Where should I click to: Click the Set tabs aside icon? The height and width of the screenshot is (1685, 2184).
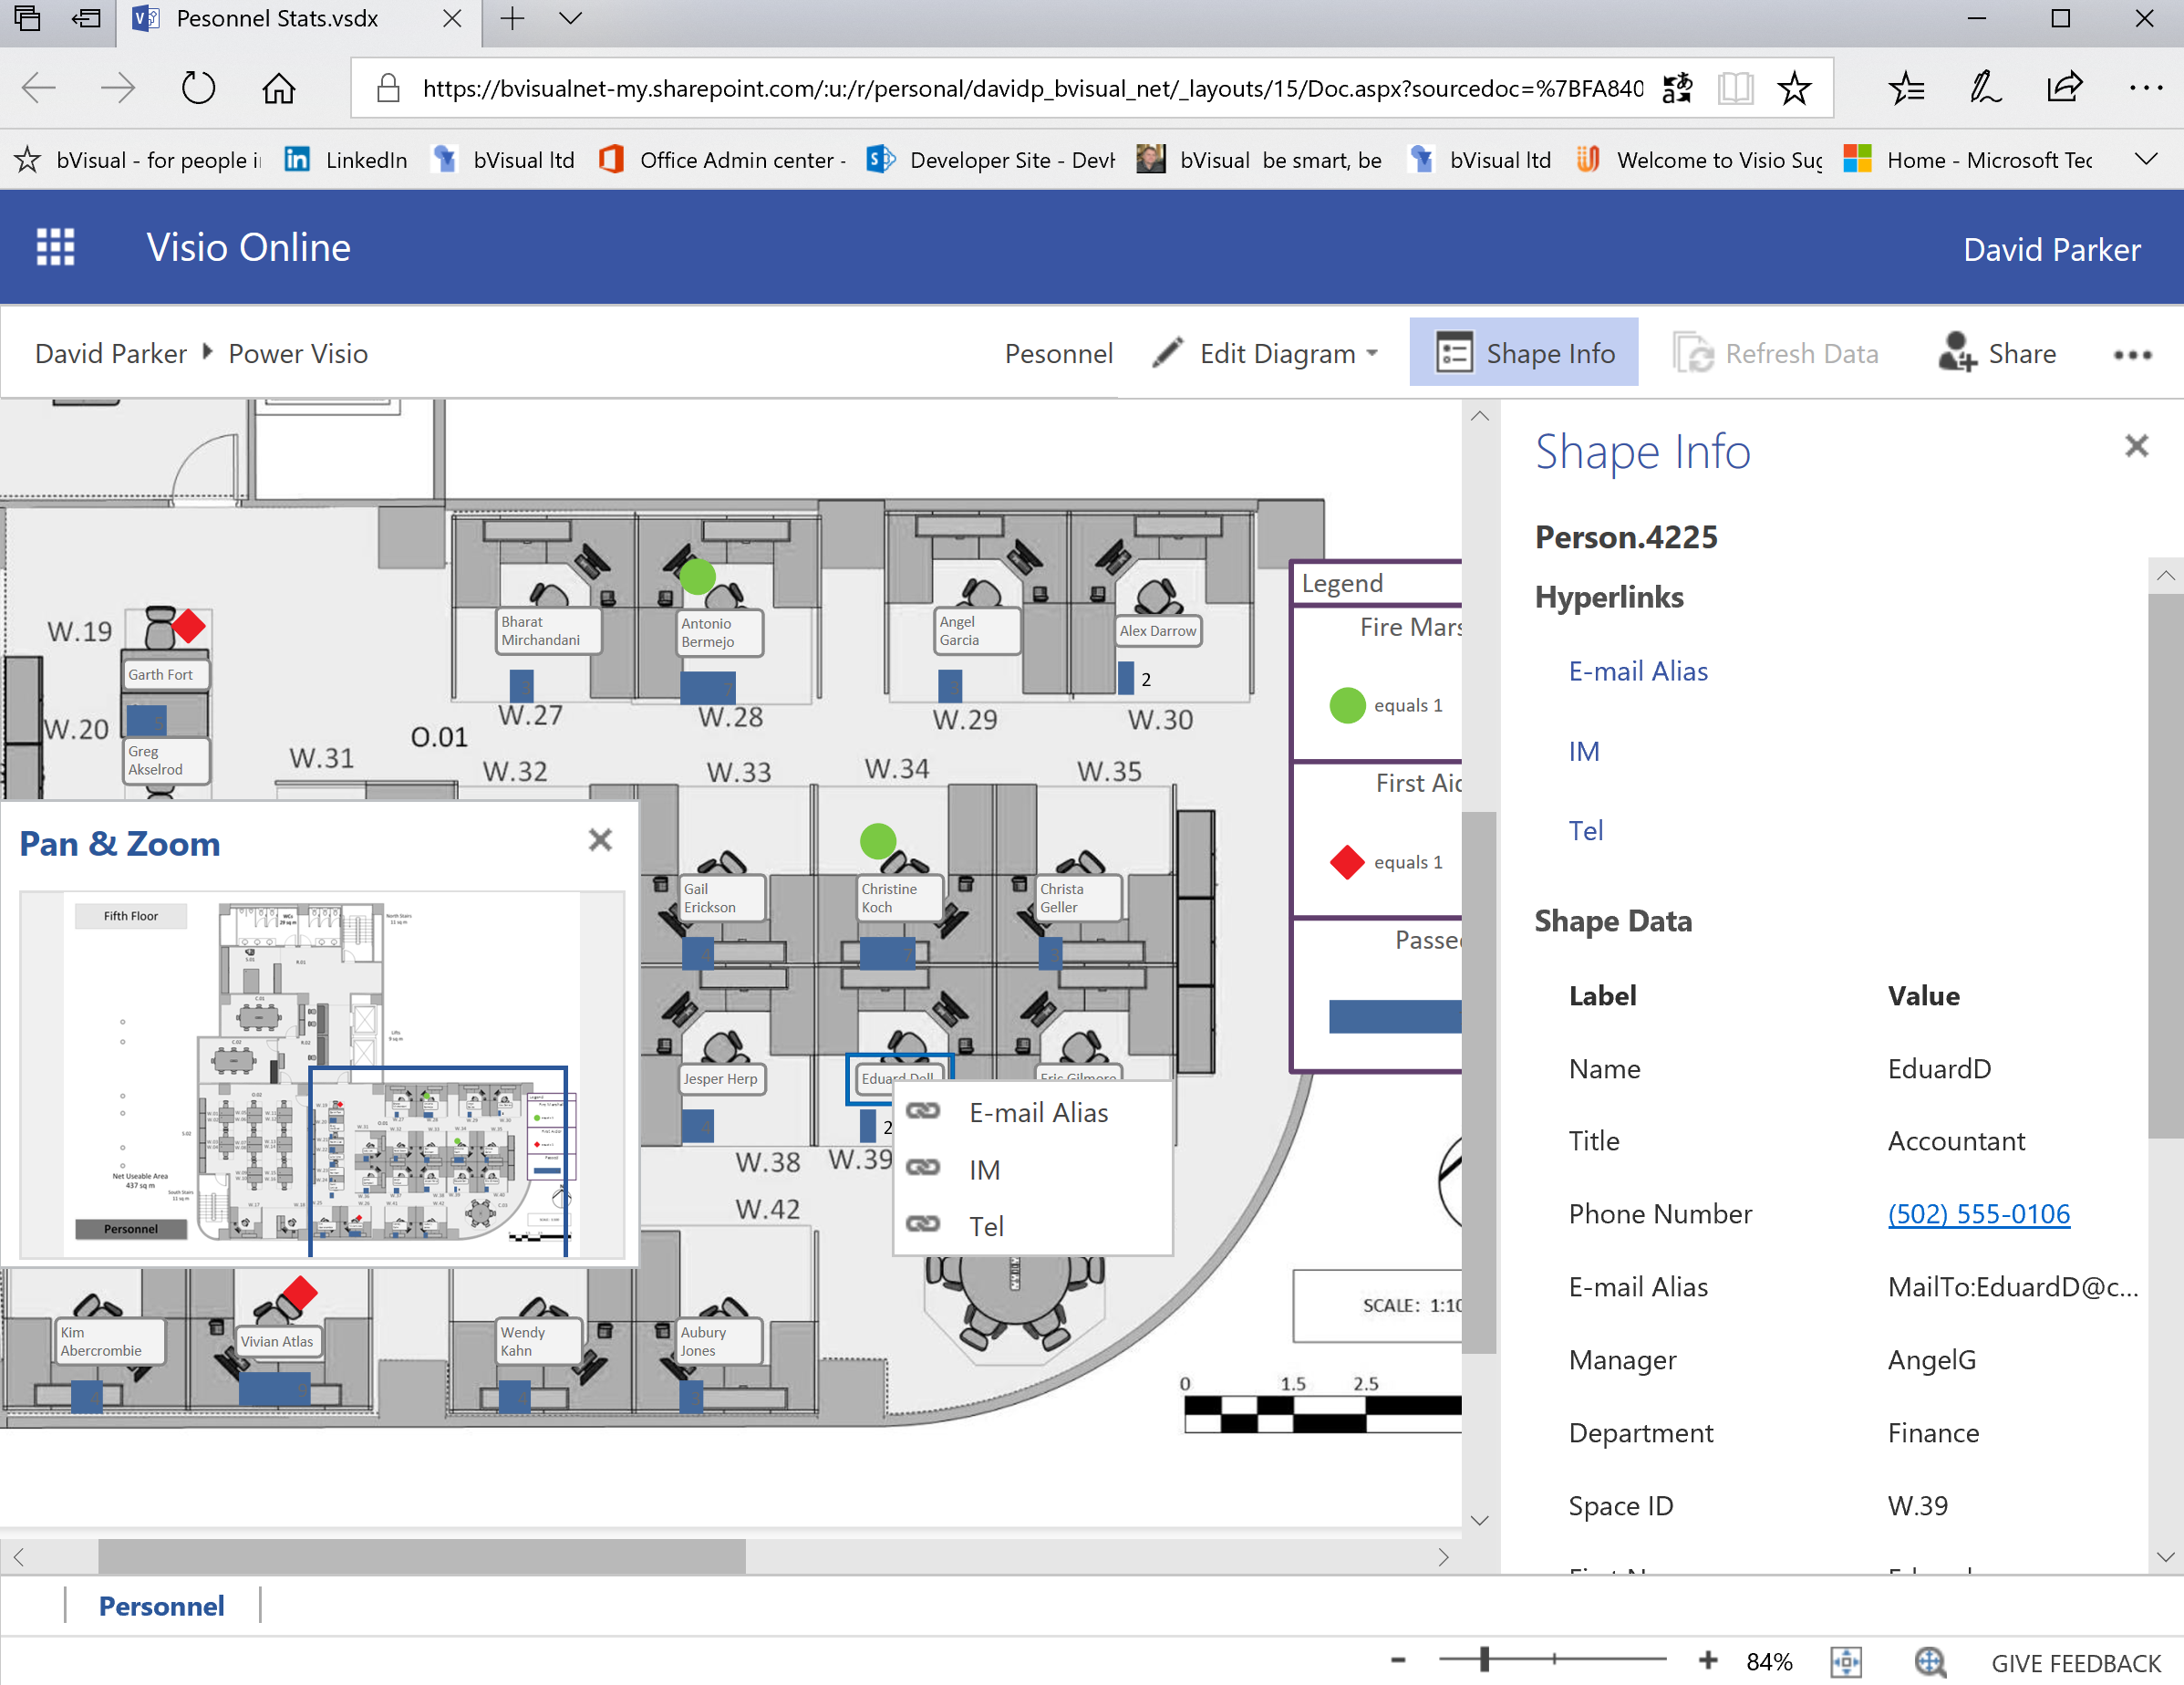pyautogui.click(x=87, y=18)
